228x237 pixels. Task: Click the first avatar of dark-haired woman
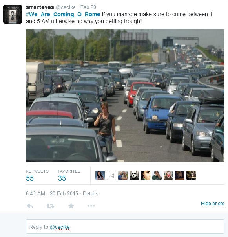click(100, 175)
